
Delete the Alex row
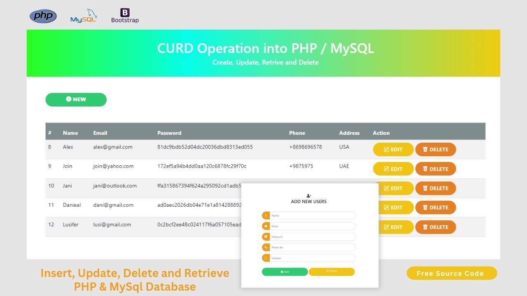pos(436,150)
